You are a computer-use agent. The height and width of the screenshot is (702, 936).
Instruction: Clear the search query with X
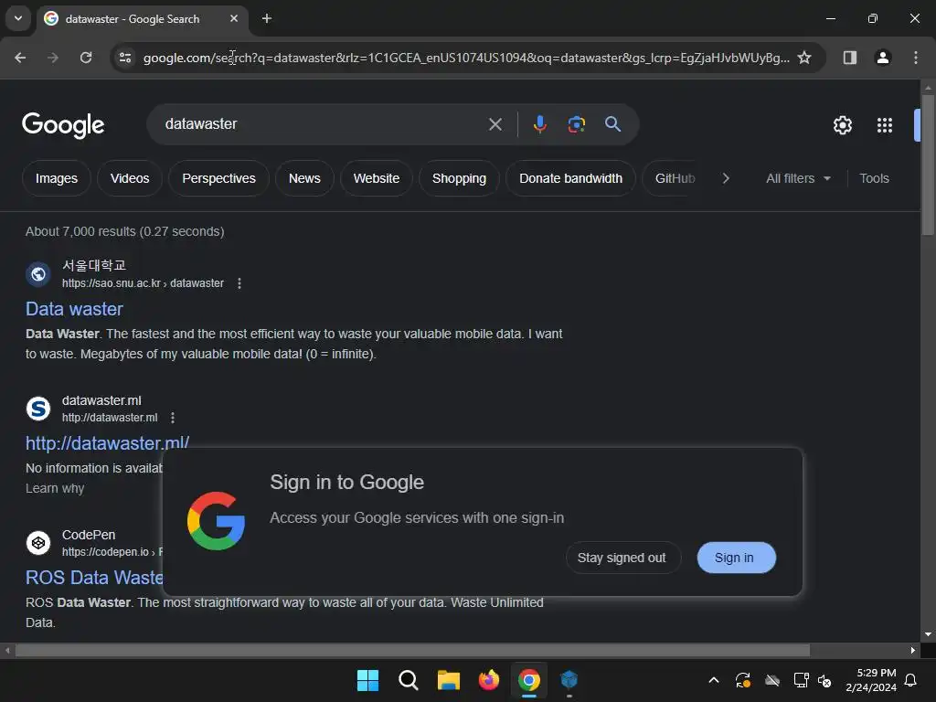point(495,124)
